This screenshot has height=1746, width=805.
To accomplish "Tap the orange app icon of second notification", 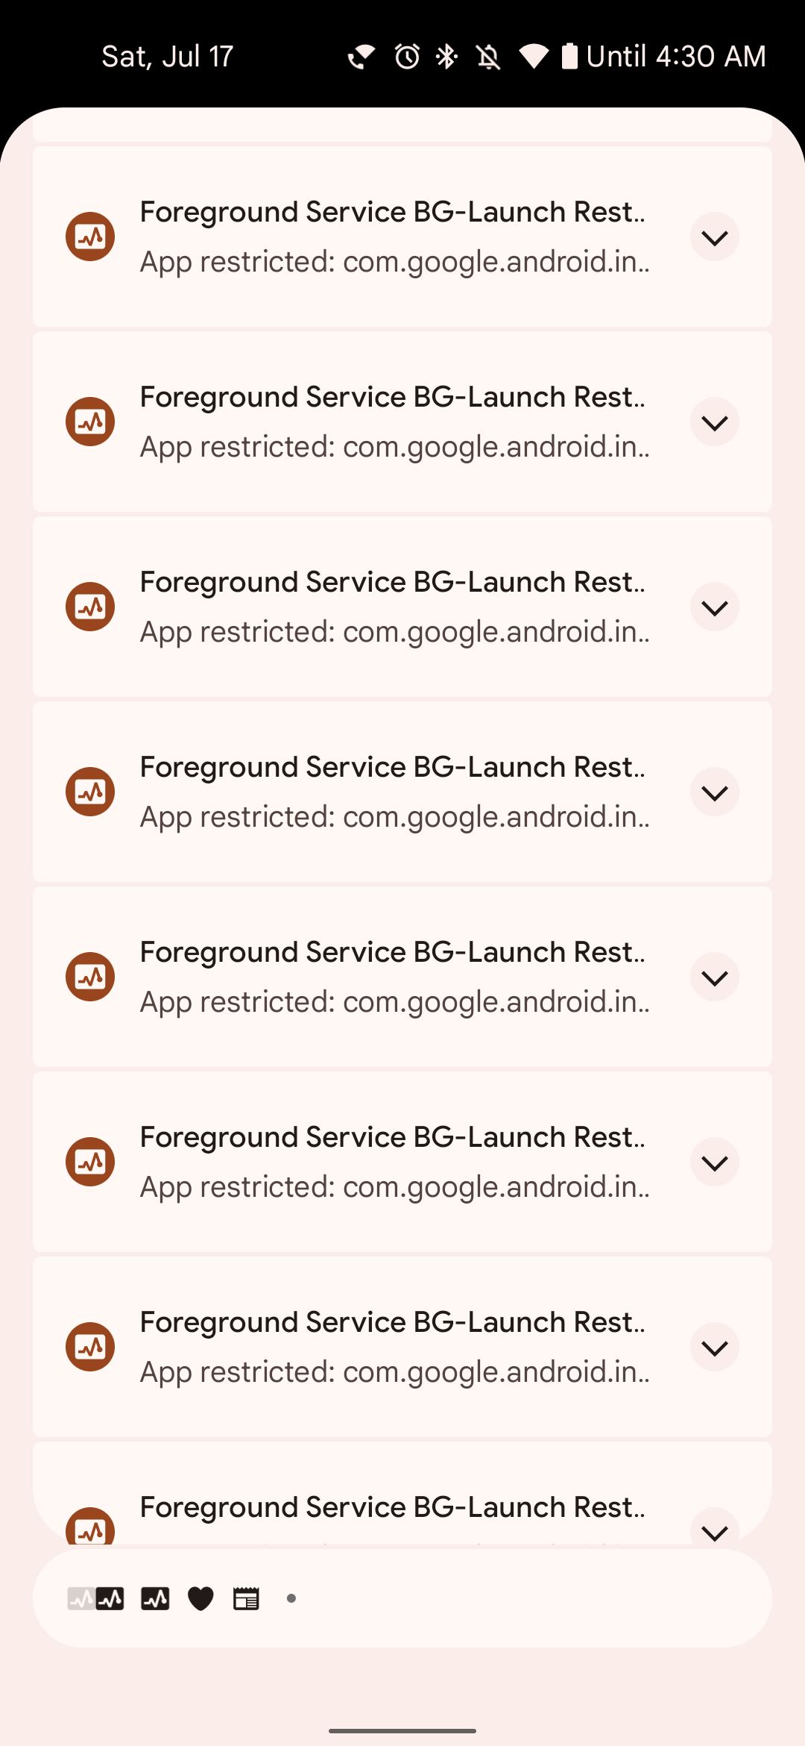I will [90, 422].
